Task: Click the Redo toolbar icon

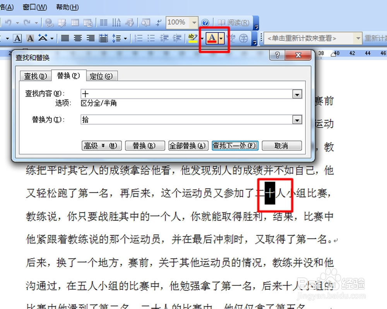Action: click(x=27, y=23)
